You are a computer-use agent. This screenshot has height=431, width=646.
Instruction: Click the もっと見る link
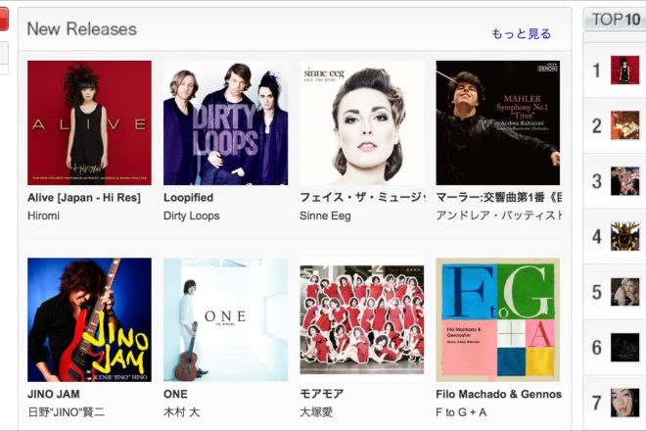pyautogui.click(x=521, y=34)
